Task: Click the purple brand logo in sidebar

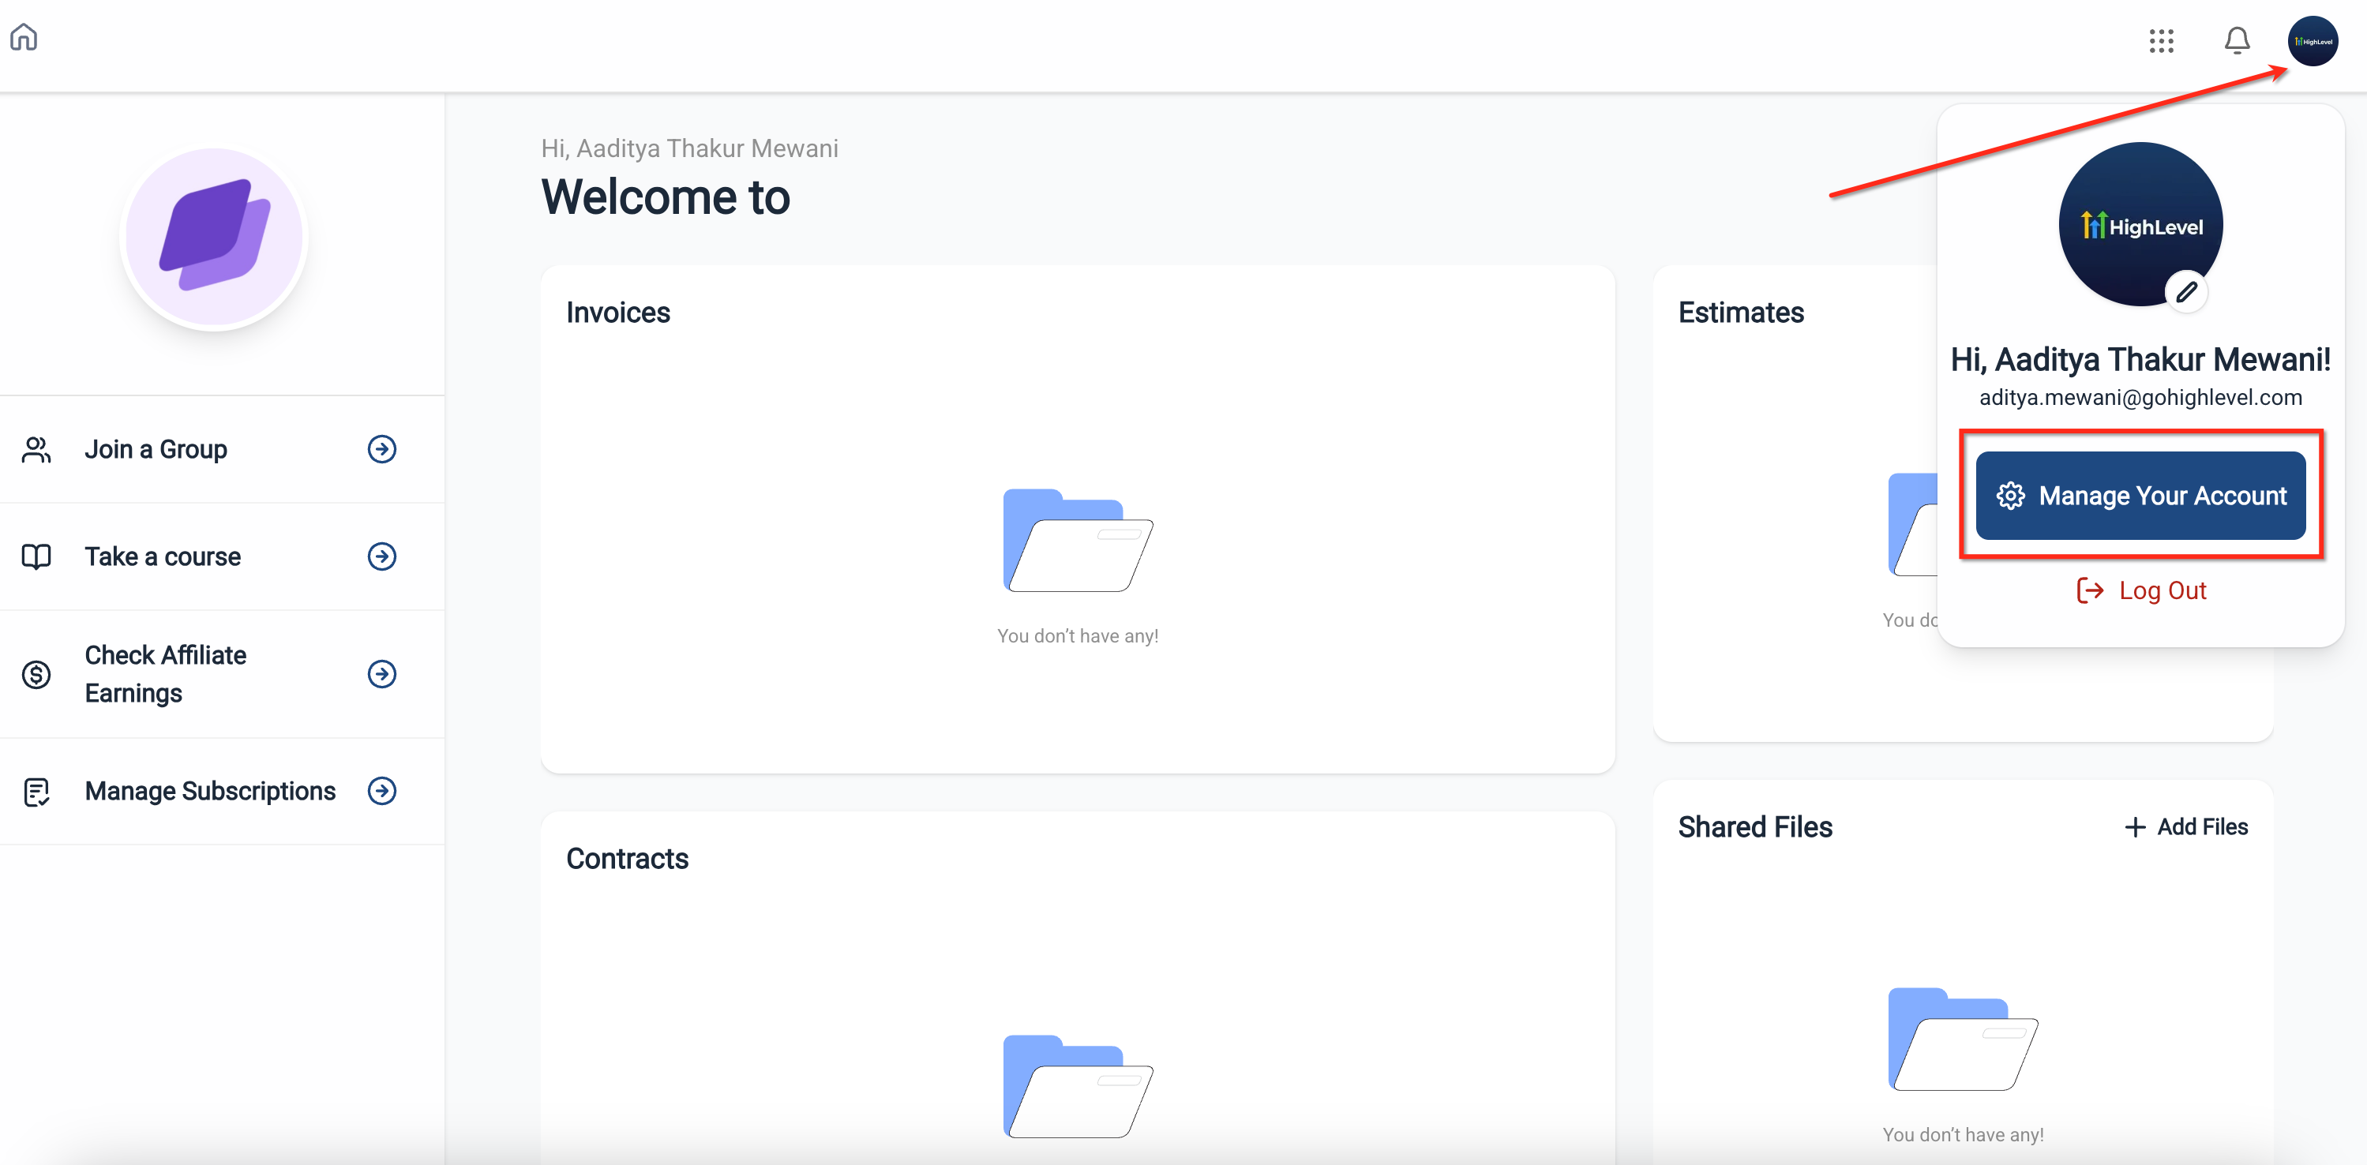Action: [x=214, y=237]
